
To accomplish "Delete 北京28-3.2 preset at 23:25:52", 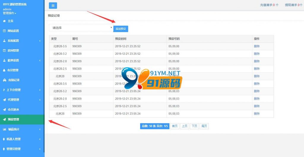I will coord(257,54).
